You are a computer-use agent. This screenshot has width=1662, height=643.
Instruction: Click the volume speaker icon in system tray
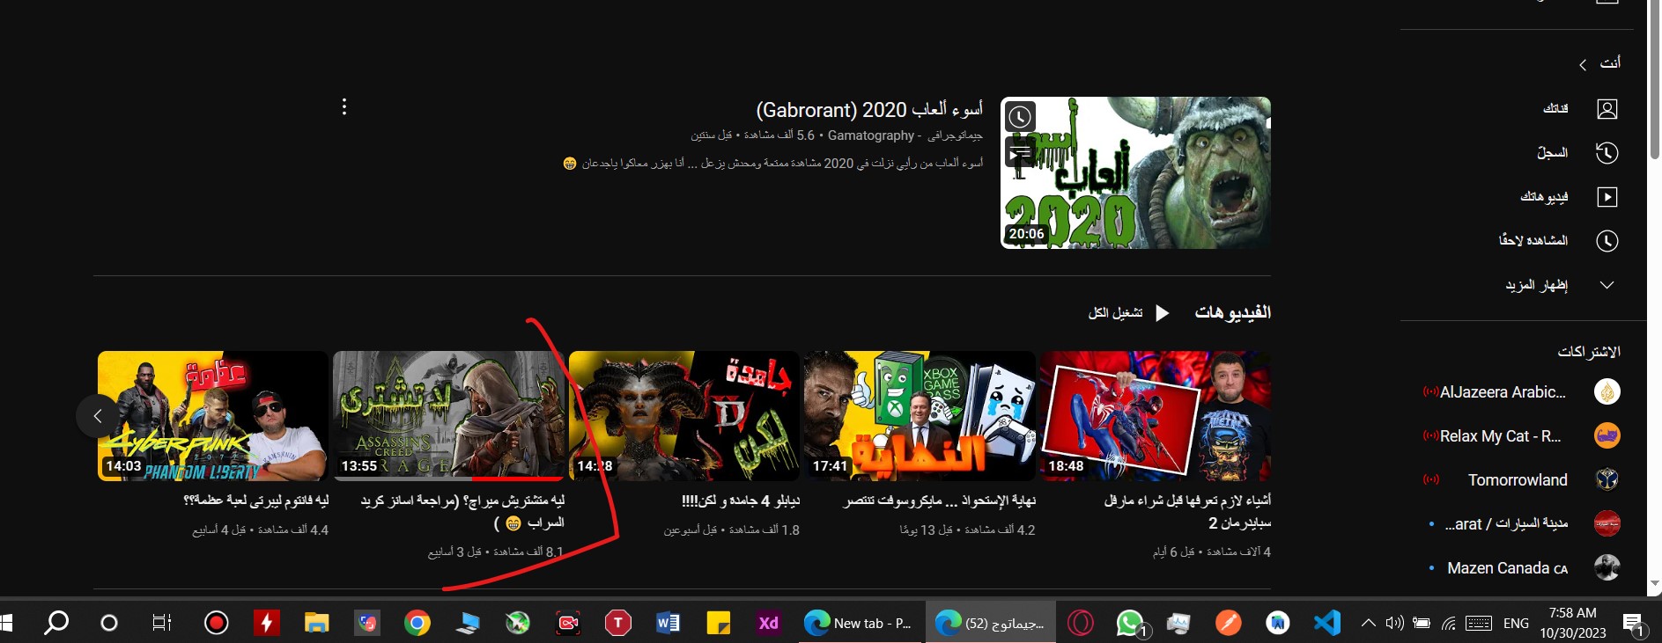pyautogui.click(x=1394, y=623)
